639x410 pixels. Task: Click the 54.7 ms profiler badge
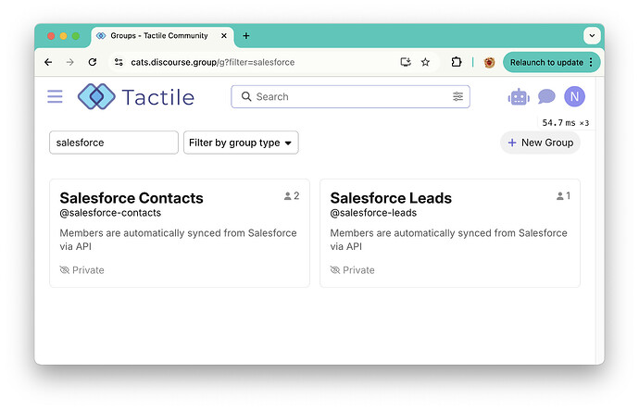(565, 122)
